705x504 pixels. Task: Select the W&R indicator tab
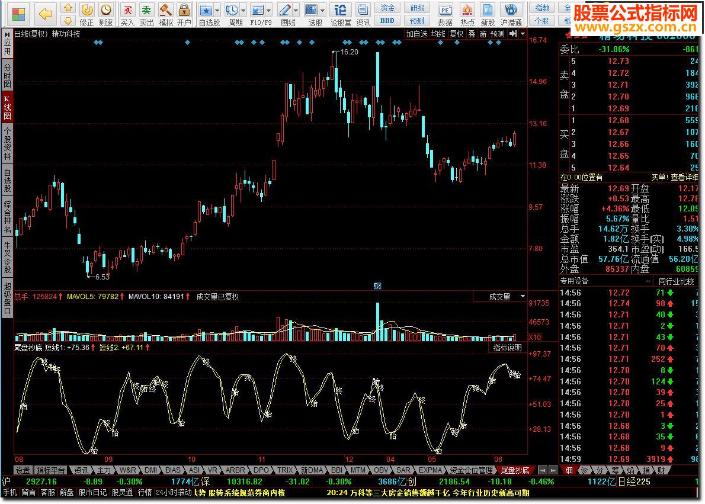click(x=128, y=470)
